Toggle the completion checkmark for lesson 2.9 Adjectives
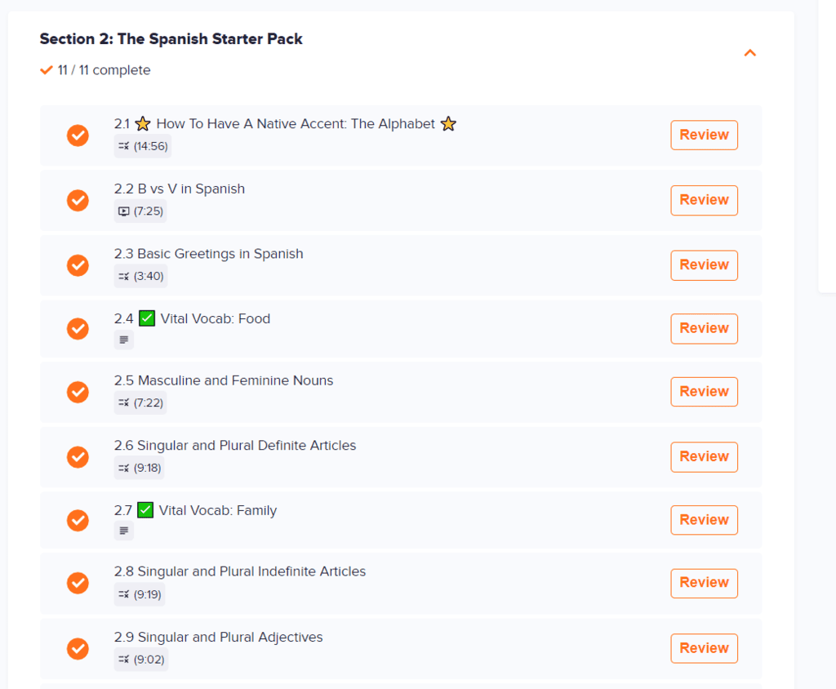The image size is (836, 689). 78,648
